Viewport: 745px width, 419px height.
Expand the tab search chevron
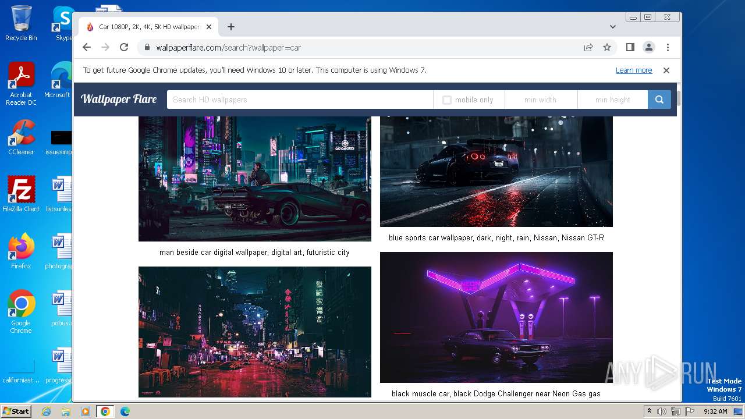pyautogui.click(x=613, y=27)
